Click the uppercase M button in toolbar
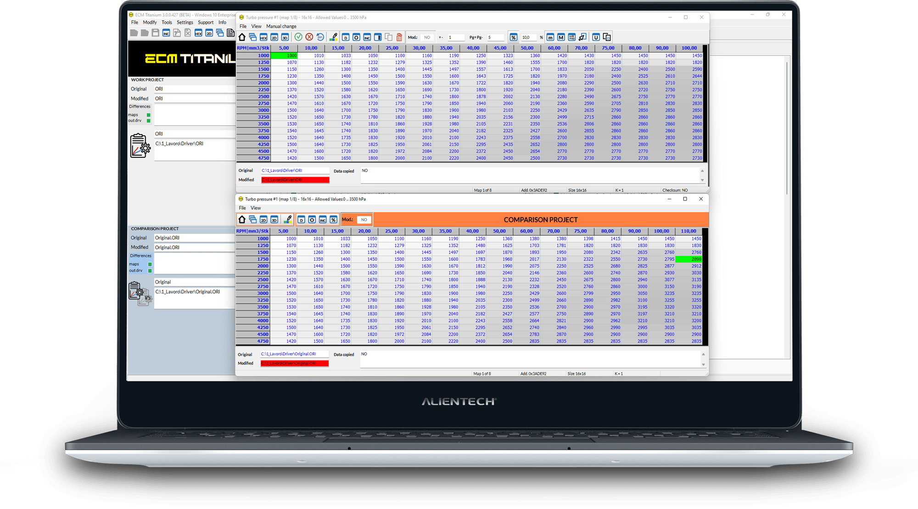The width and height of the screenshot is (918, 509). (561, 37)
